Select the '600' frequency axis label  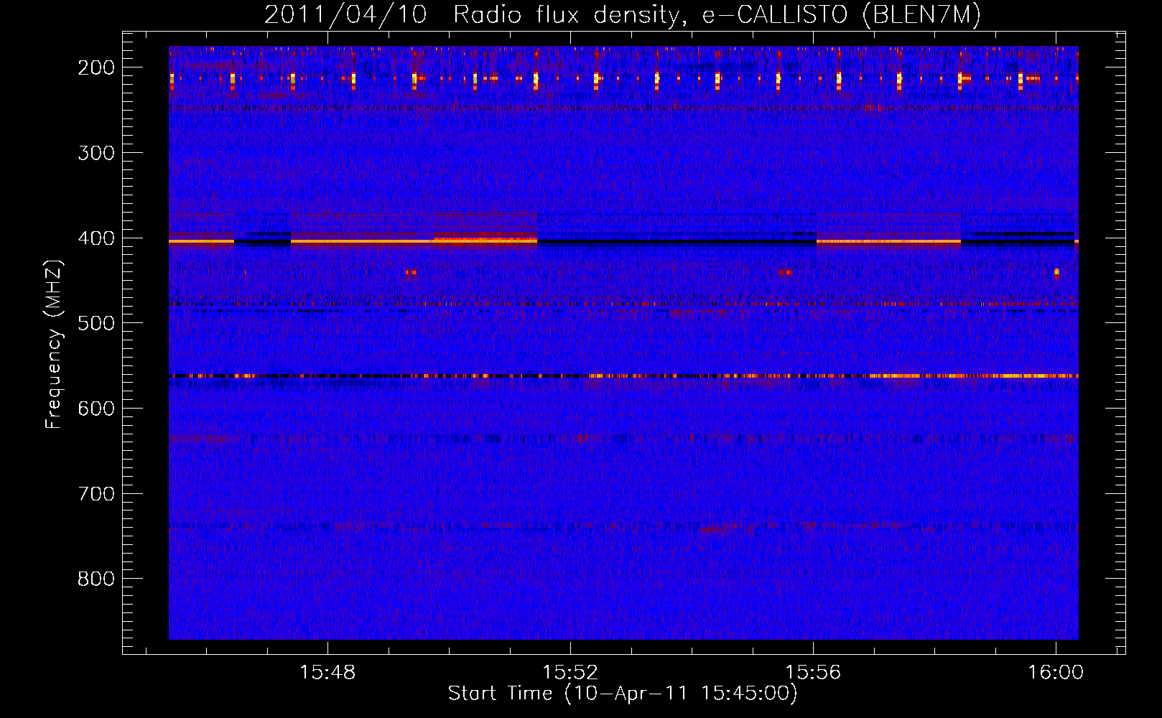tap(96, 409)
